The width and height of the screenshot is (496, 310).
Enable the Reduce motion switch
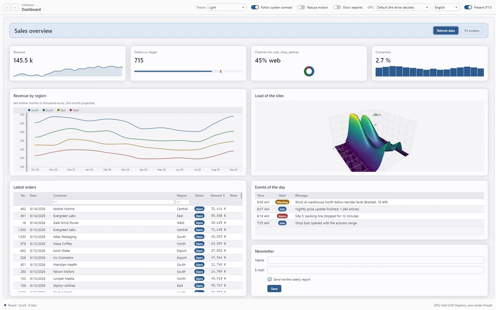(x=301, y=7)
